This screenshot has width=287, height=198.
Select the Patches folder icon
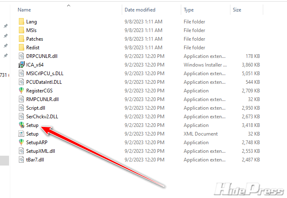coord(22,39)
